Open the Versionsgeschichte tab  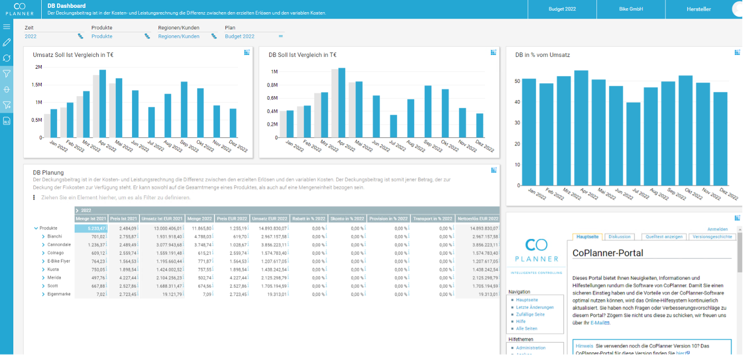pos(712,236)
